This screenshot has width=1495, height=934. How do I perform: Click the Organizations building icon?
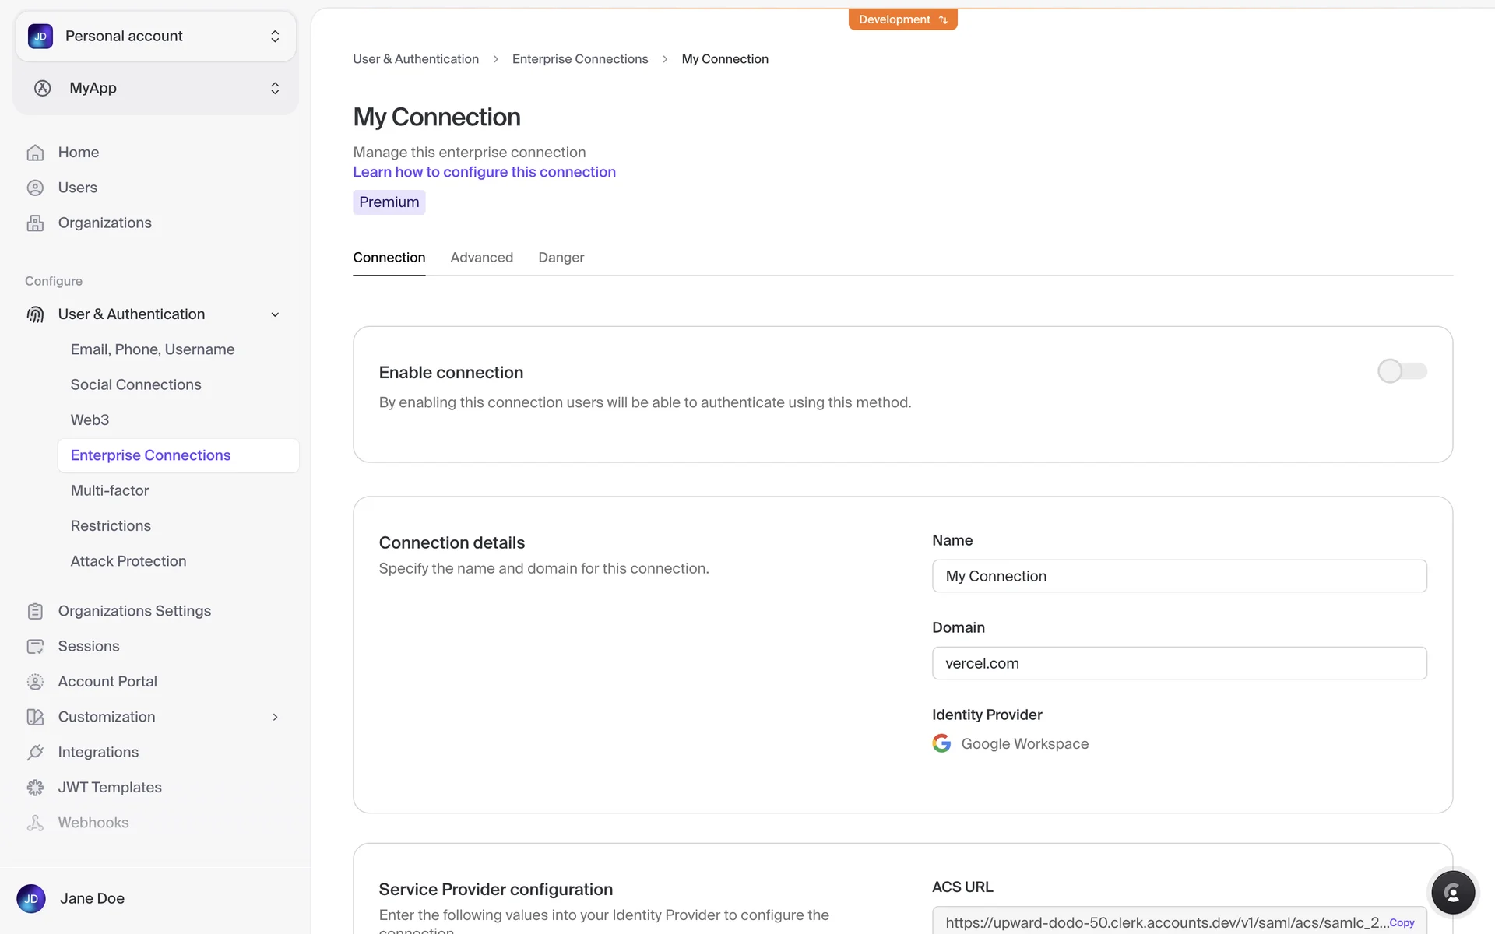tap(35, 223)
